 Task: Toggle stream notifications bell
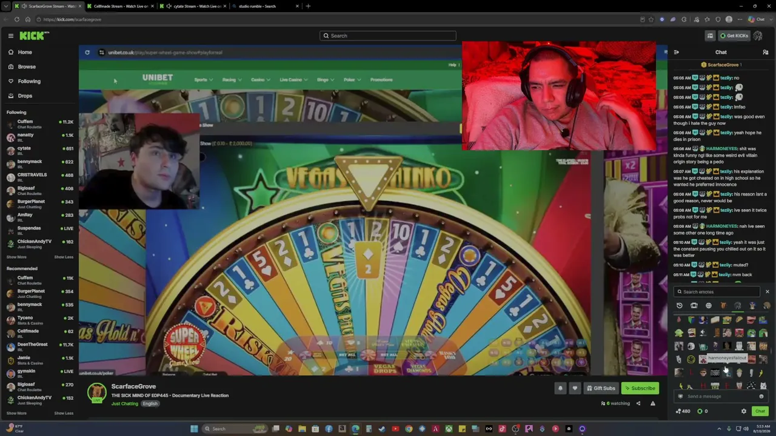pyautogui.click(x=560, y=388)
